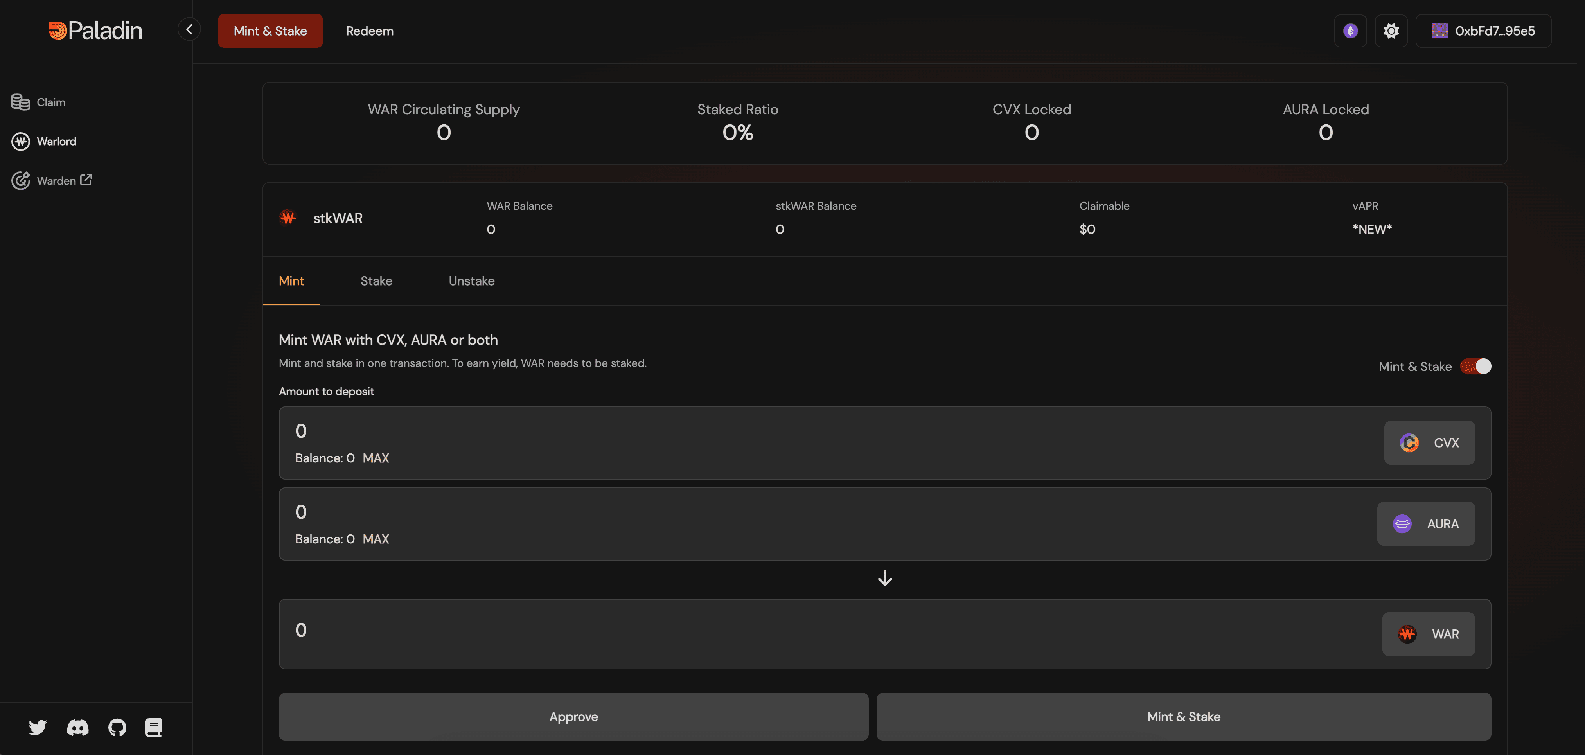Viewport: 1585px width, 755px height.
Task: Click the Claim coins icon
Action: [20, 102]
